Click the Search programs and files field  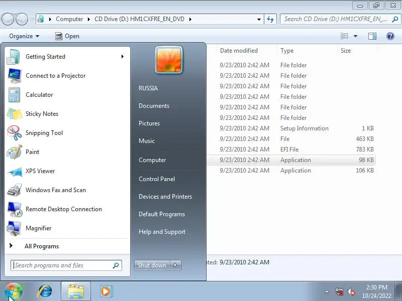tap(66, 265)
